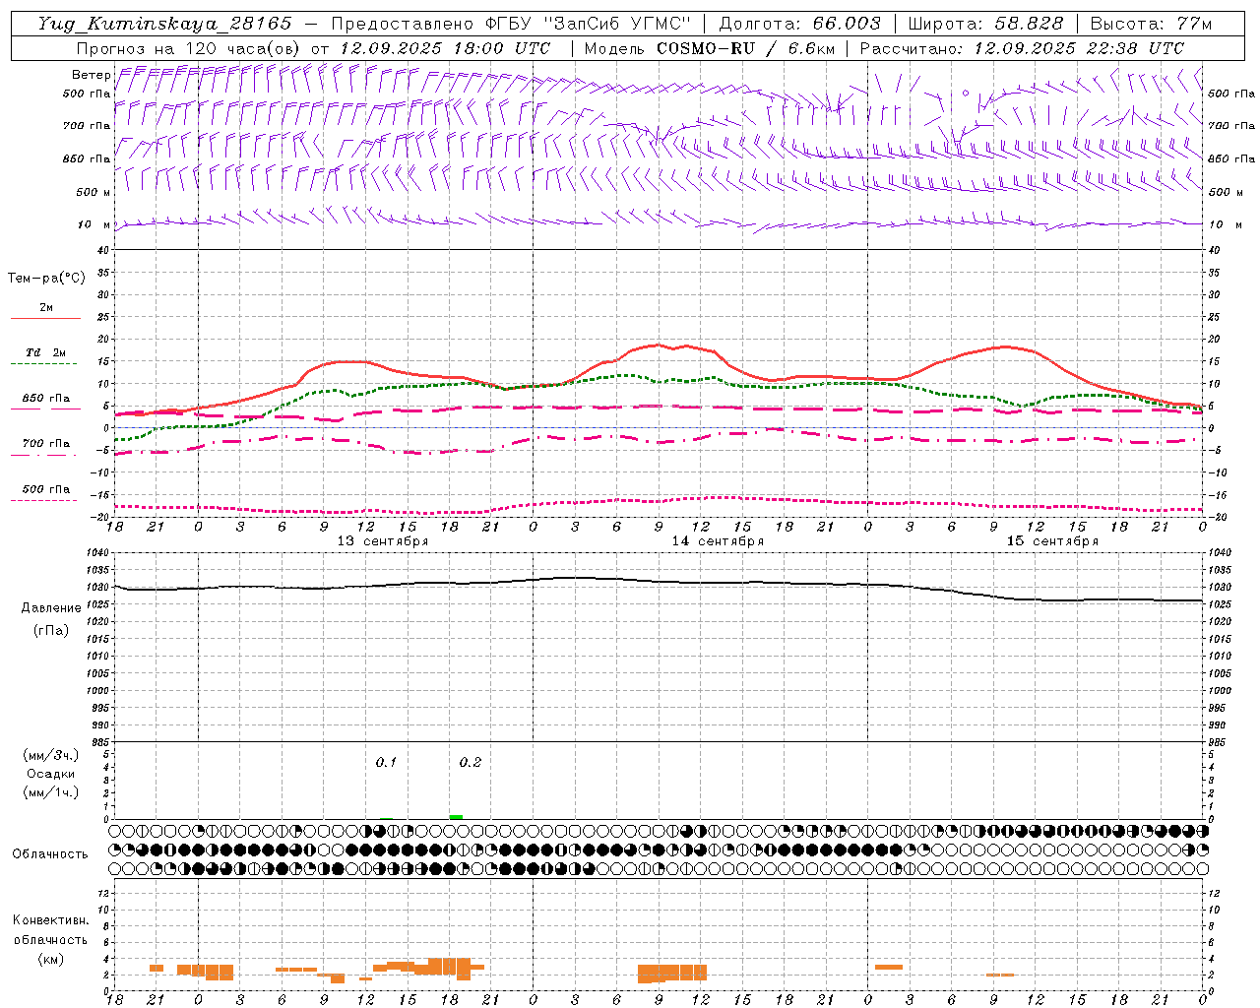The height and width of the screenshot is (1008, 1260).
Task: Click the (км) unit under convective cloudiness
Action: [x=50, y=959]
